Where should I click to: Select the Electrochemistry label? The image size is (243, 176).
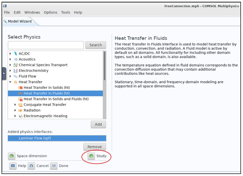coord(33,71)
